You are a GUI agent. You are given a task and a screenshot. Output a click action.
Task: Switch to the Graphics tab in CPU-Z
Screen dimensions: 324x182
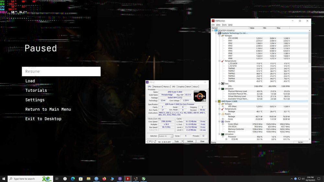point(181,87)
